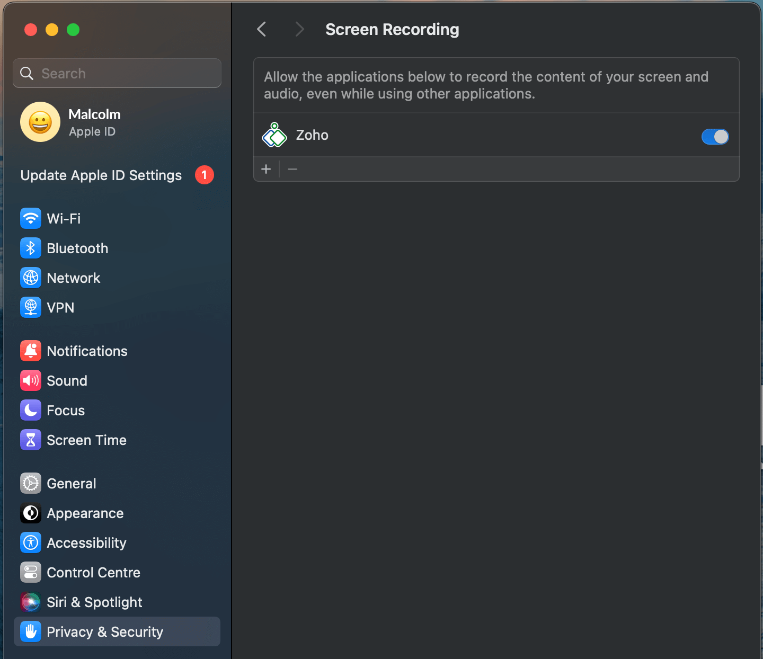Select General in the sidebar
This screenshot has width=763, height=659.
(x=72, y=483)
